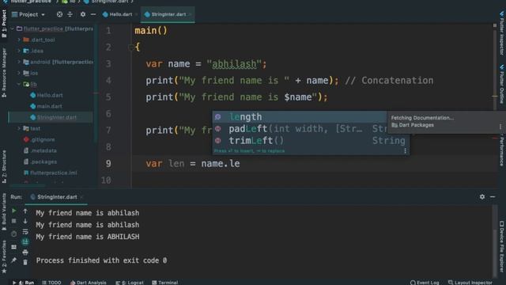506x285 pixels.
Task: Click the down arrow in Run console toolbar
Action: coord(25,221)
